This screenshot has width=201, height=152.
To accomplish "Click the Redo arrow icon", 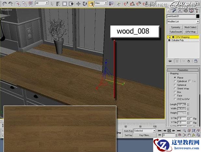I will tap(11, 3).
